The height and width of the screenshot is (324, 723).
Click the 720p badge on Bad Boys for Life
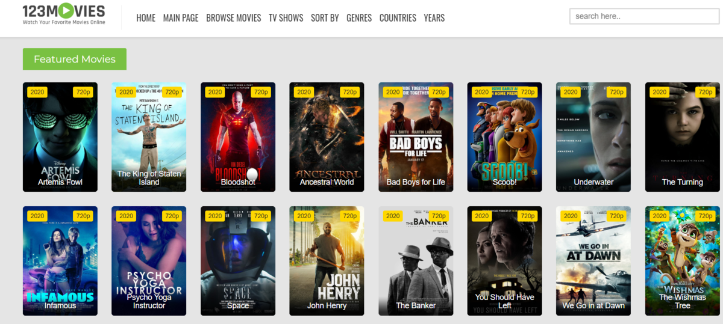[x=439, y=92]
